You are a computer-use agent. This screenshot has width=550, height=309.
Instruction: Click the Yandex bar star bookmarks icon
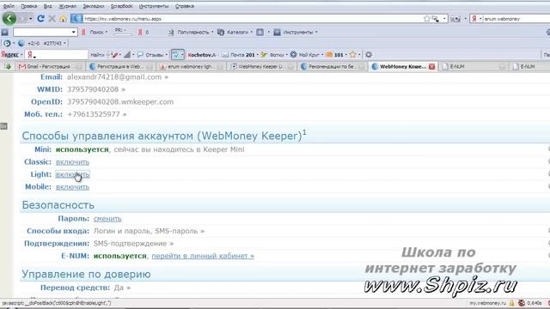click(353, 55)
